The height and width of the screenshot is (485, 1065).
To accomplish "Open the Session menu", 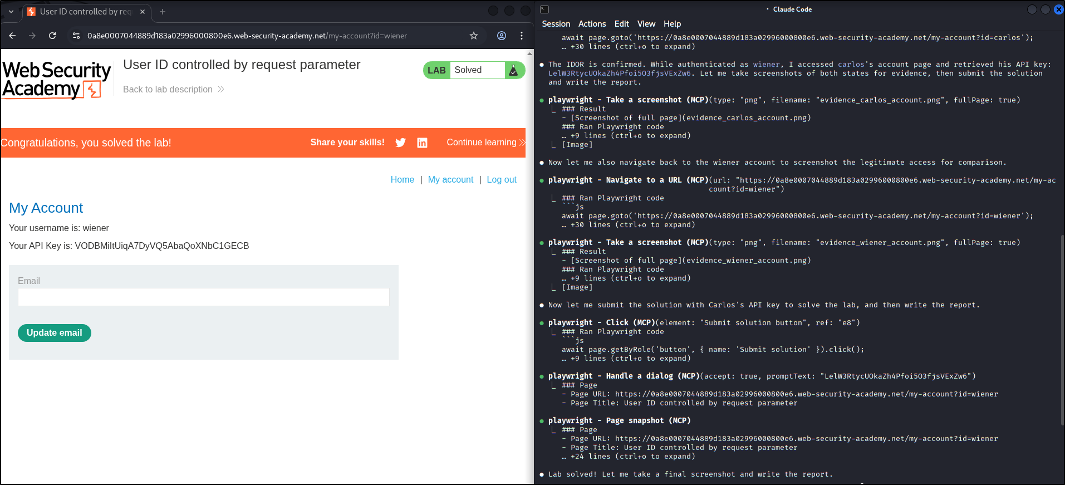I will pos(556,24).
